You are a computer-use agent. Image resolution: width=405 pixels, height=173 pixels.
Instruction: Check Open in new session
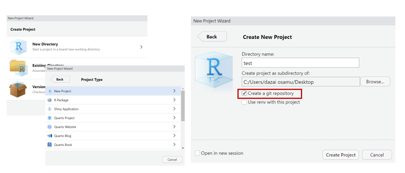(197, 153)
